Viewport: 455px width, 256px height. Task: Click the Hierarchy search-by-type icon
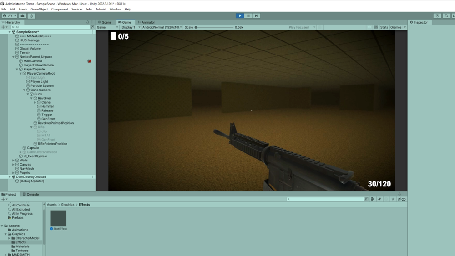(92, 27)
